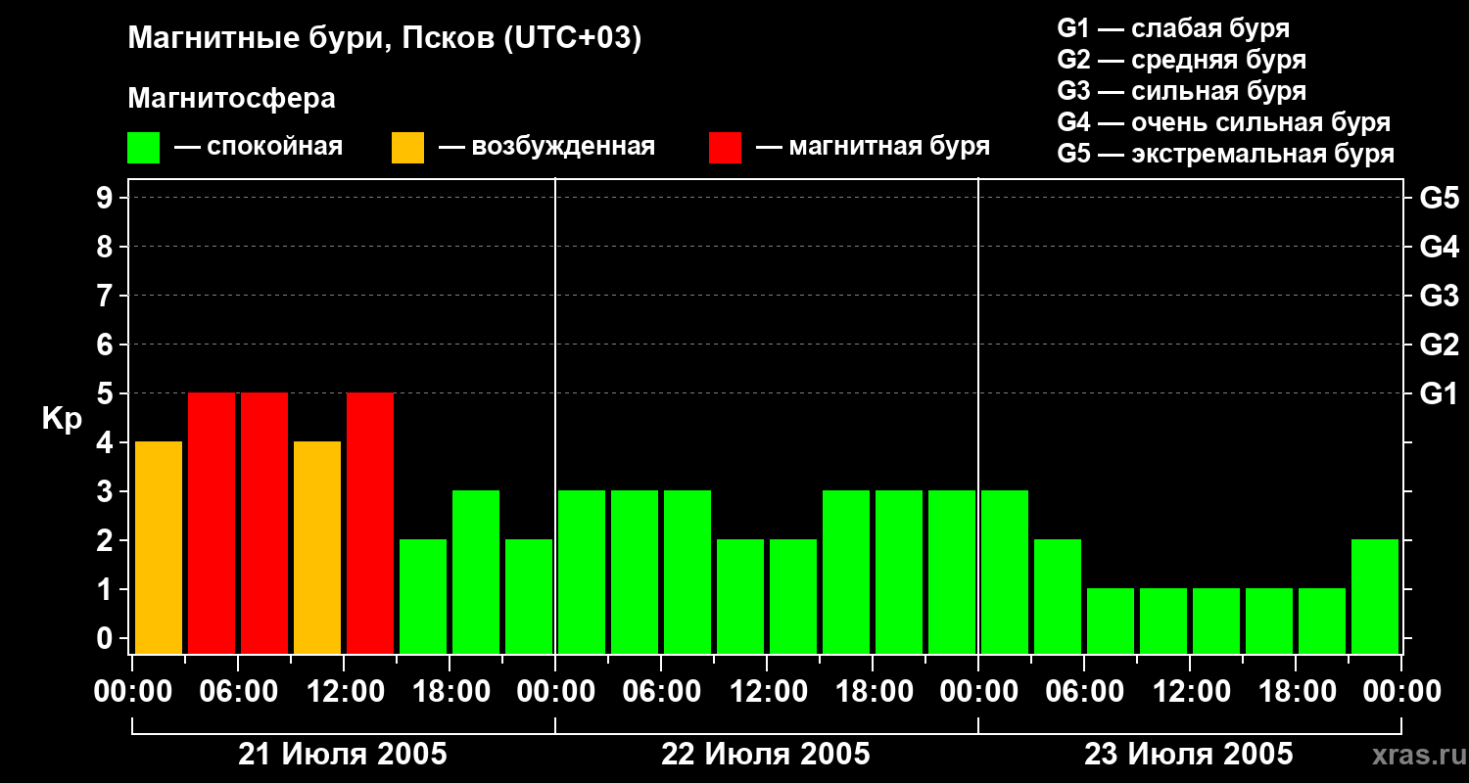This screenshot has height=783, width=1469.
Task: Select the «G5 — экстремальная буря» legend line
Action: [1225, 154]
